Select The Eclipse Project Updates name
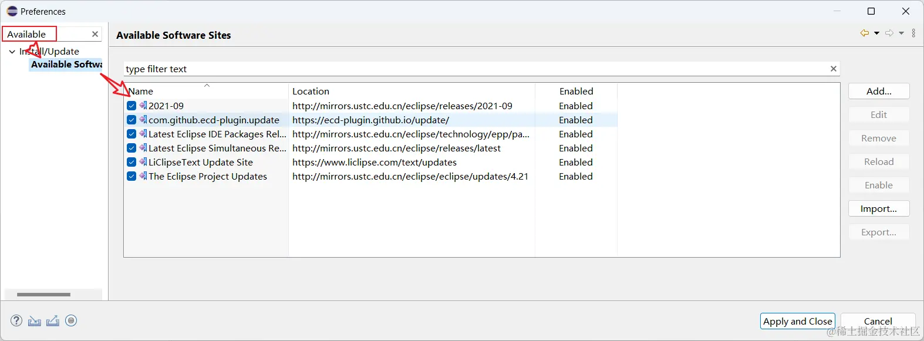The width and height of the screenshot is (924, 341). click(208, 176)
